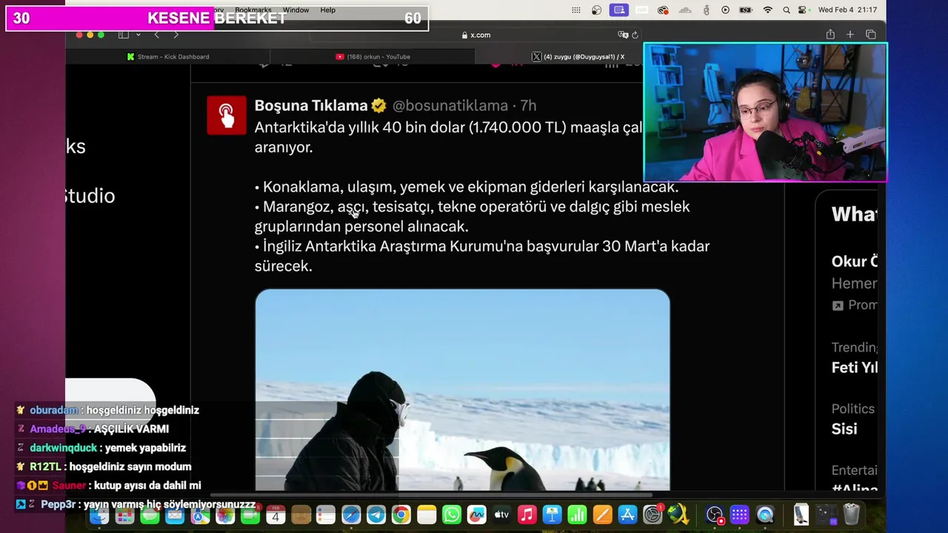
Task: Switch to the Stream - Kick Dashboard tab
Action: [168, 56]
